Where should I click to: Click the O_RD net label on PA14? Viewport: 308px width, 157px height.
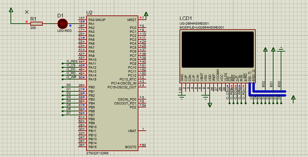click(71, 73)
